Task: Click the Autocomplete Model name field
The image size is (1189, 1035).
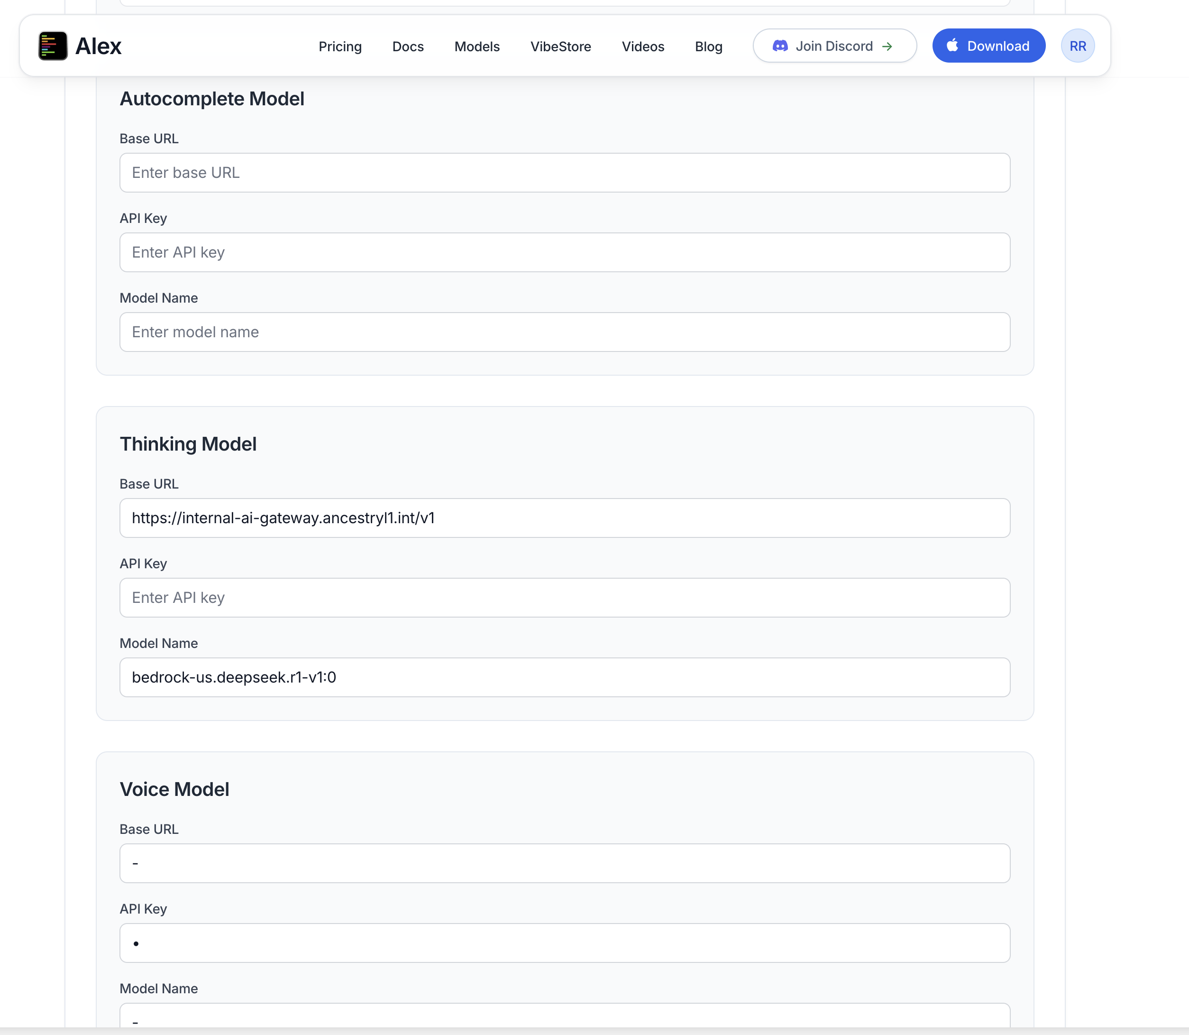Action: click(565, 332)
